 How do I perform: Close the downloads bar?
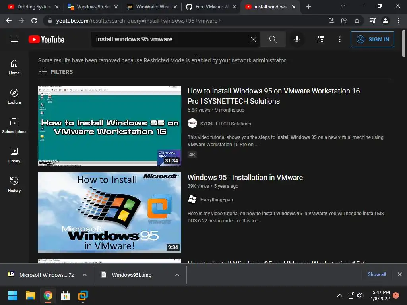click(x=400, y=274)
